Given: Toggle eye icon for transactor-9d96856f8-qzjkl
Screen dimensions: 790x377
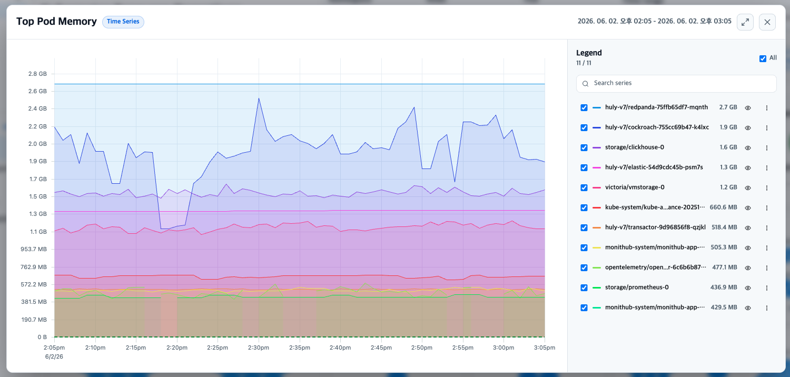Looking at the screenshot, I should (748, 228).
